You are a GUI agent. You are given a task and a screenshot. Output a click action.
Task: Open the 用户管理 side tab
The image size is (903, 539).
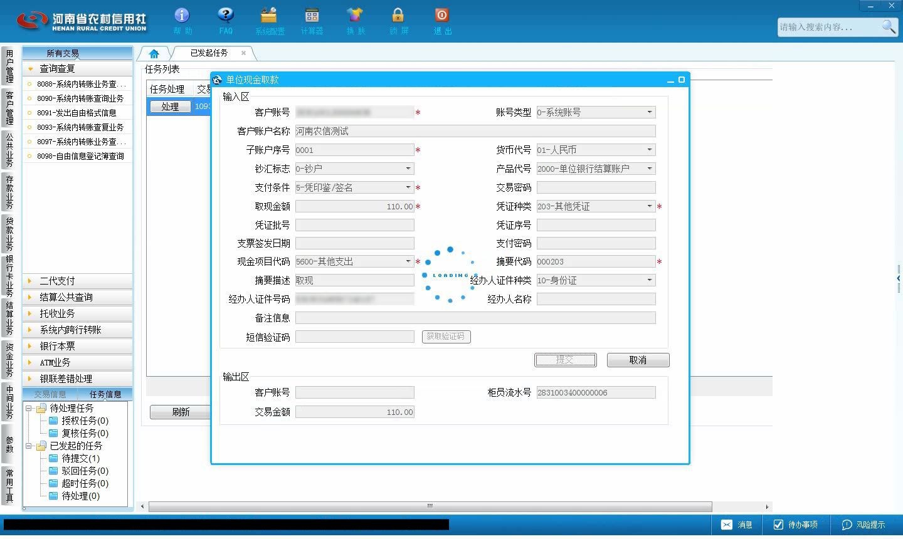[x=9, y=66]
